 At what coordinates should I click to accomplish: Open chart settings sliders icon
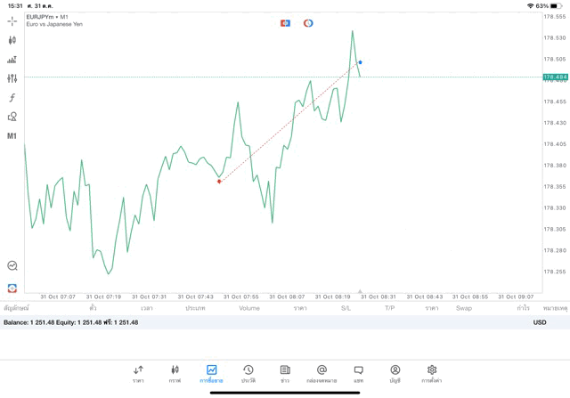(12, 78)
